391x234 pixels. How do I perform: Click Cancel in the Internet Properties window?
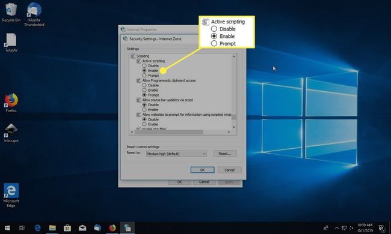pos(204,182)
